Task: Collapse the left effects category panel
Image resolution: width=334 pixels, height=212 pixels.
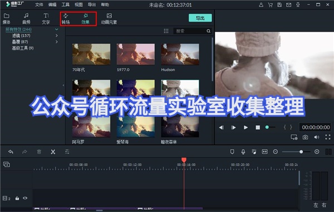Action: click(63, 85)
